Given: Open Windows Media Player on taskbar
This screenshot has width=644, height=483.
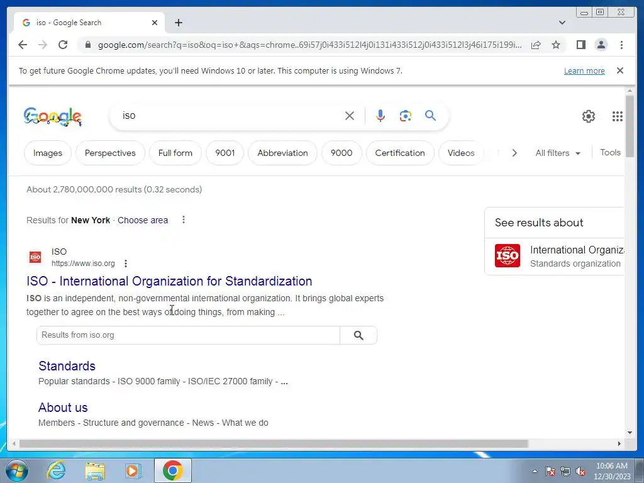Looking at the screenshot, I should coord(133,470).
